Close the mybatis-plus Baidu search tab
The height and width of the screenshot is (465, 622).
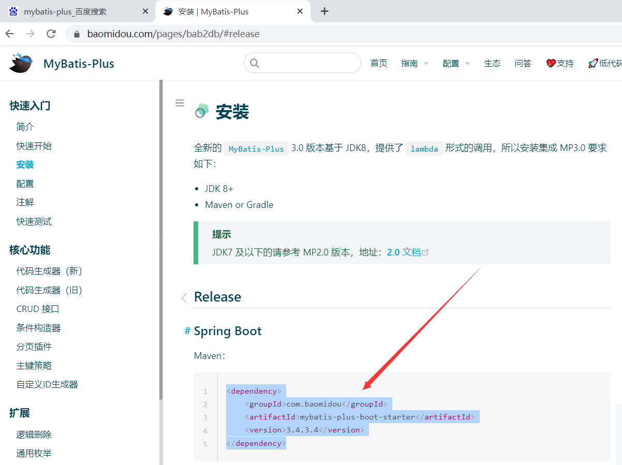145,11
